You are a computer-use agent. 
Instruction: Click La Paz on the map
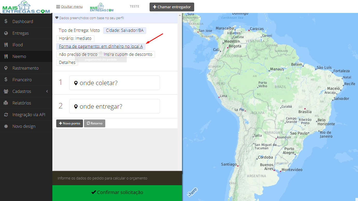[240, 109]
